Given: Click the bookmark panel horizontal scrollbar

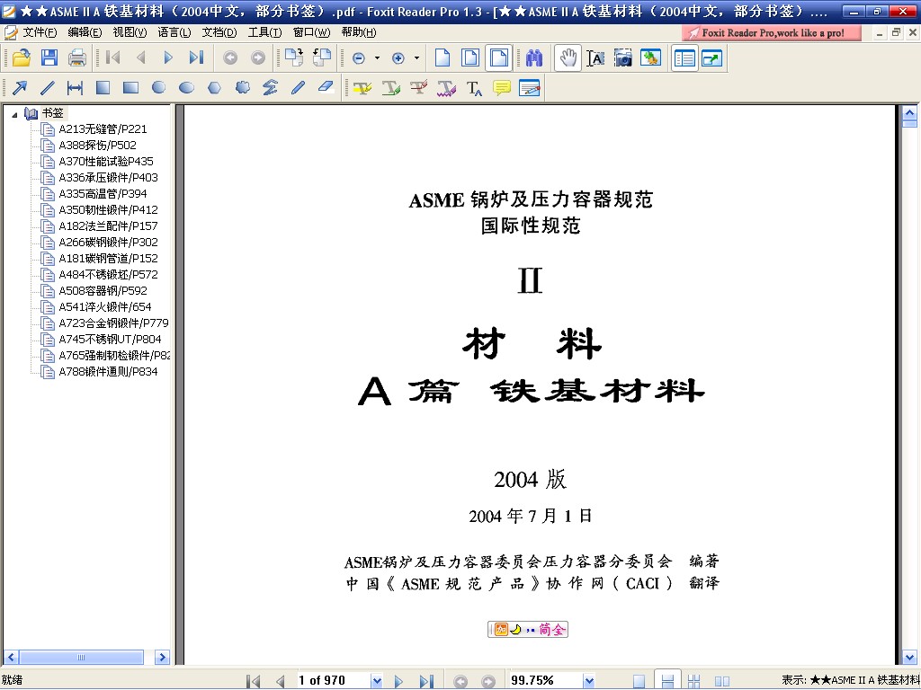Looking at the screenshot, I should point(85,657).
